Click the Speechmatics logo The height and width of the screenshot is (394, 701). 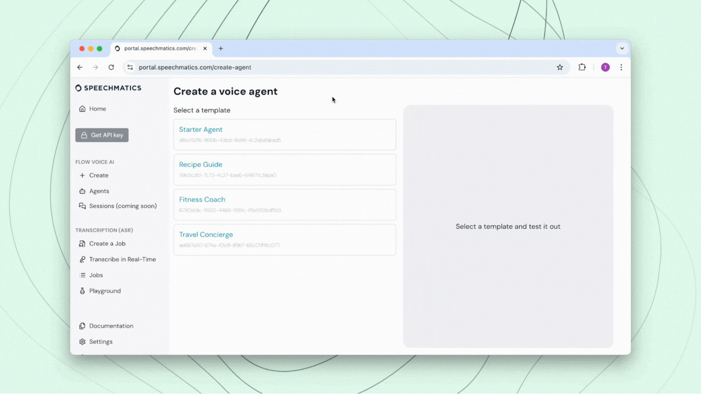pos(108,88)
